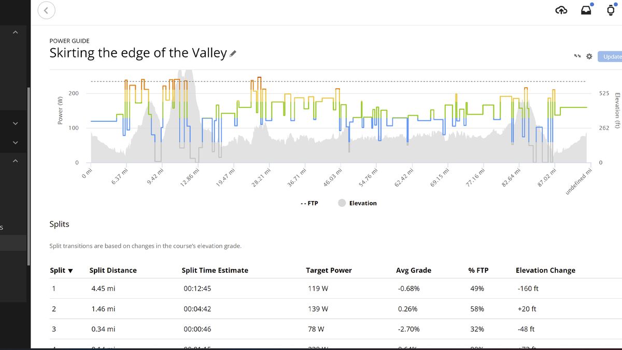Open the cloud upload icon
Screen dimensions: 622x350
coord(561,10)
